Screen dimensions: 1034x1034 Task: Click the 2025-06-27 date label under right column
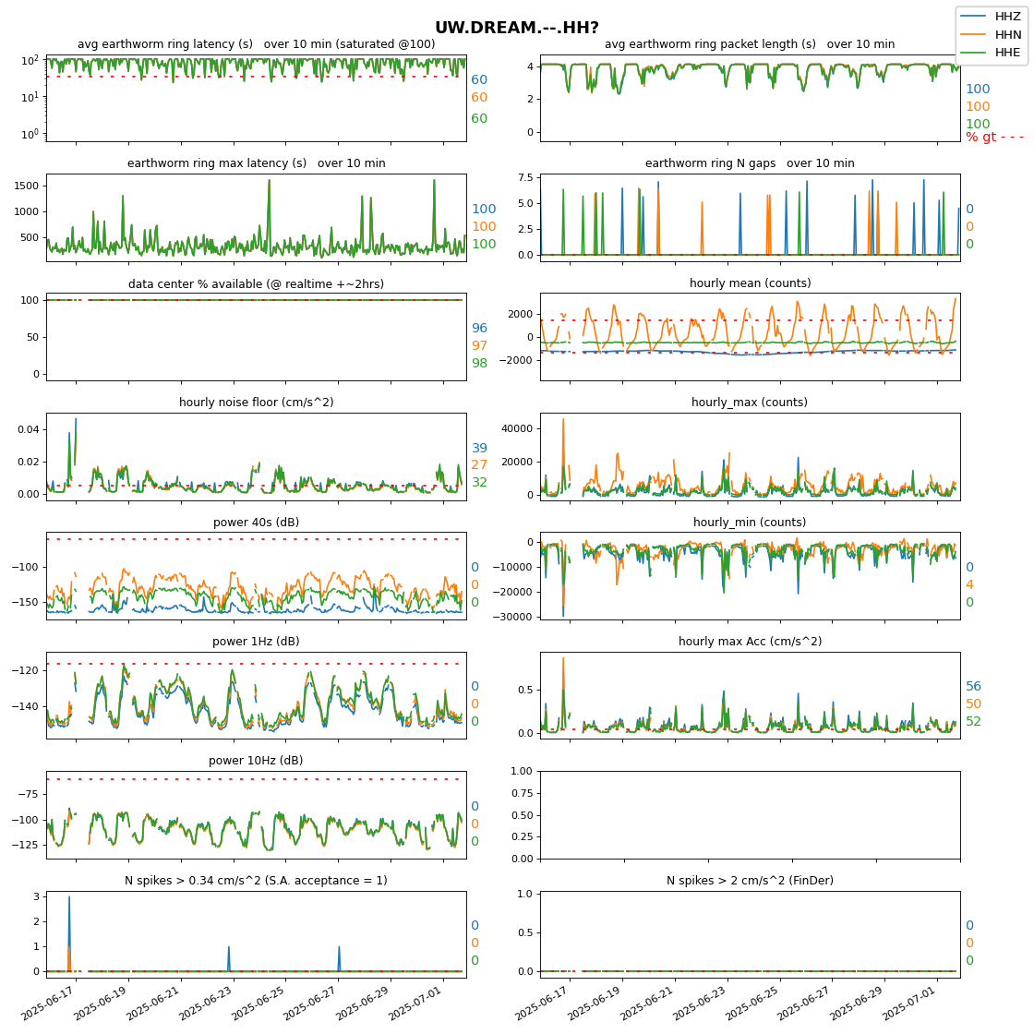[804, 1003]
